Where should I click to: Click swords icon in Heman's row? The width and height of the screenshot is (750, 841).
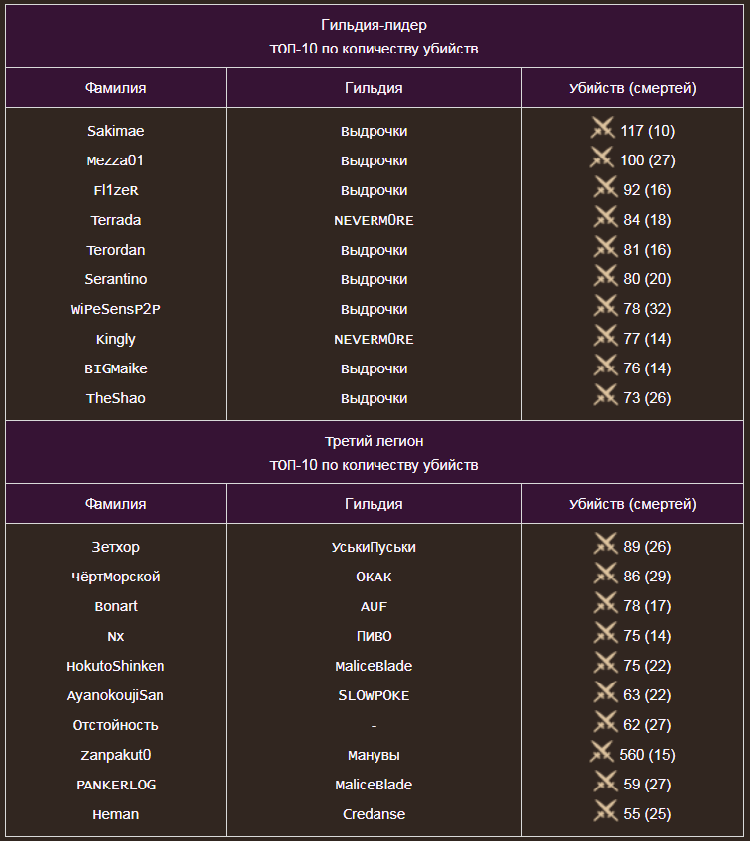click(x=605, y=812)
